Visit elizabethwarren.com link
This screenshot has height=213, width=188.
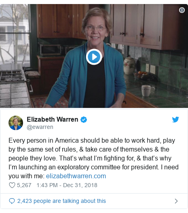pos(76,176)
